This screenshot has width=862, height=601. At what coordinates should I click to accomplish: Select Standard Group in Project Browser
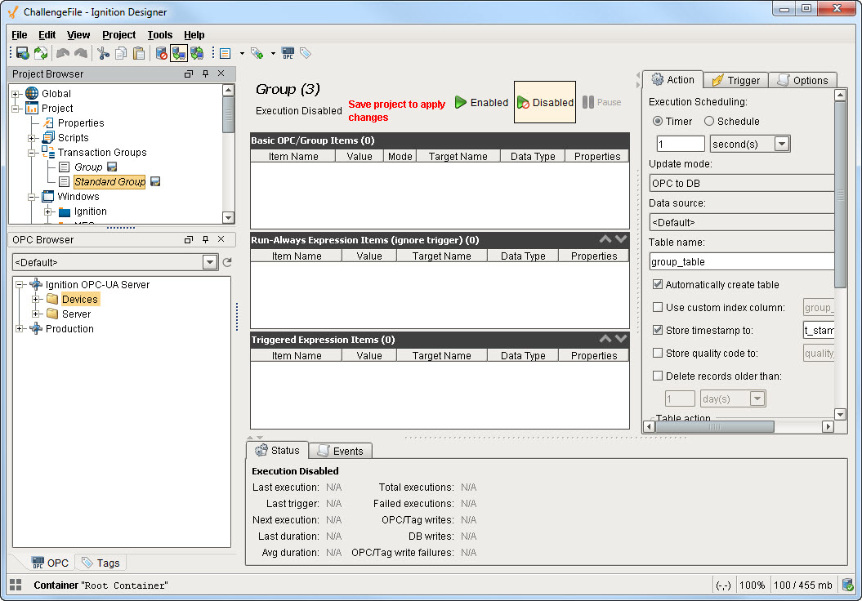[109, 182]
